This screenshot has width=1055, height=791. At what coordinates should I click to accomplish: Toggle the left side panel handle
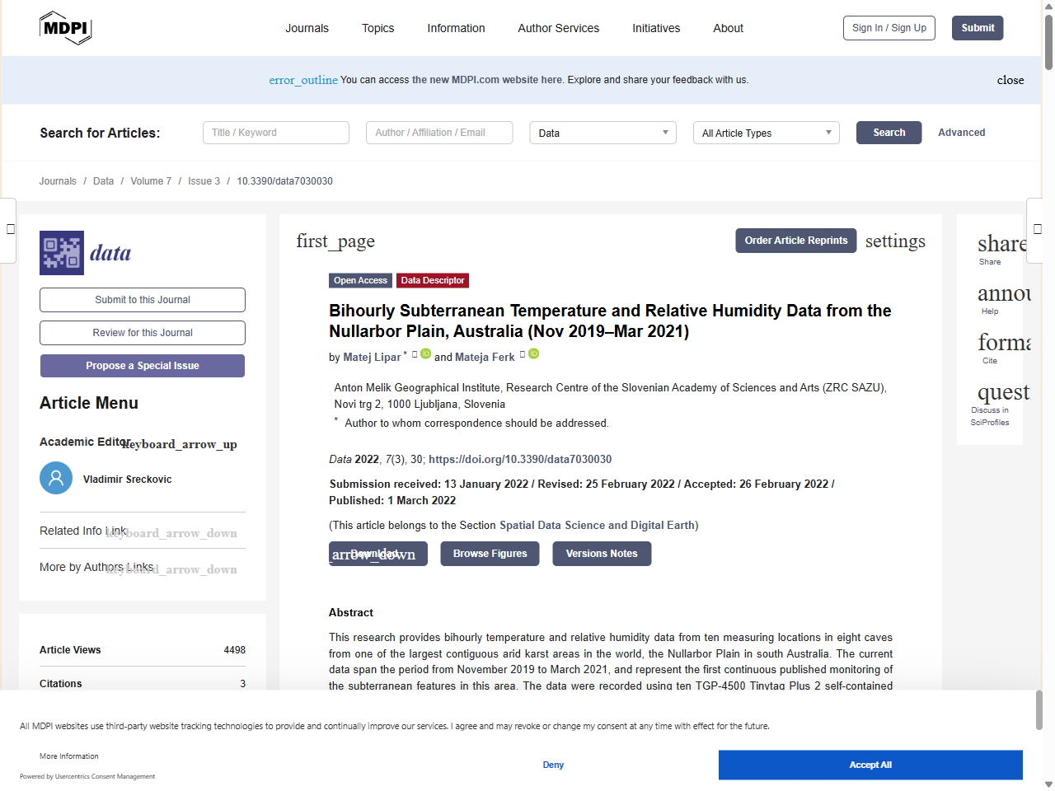point(9,230)
